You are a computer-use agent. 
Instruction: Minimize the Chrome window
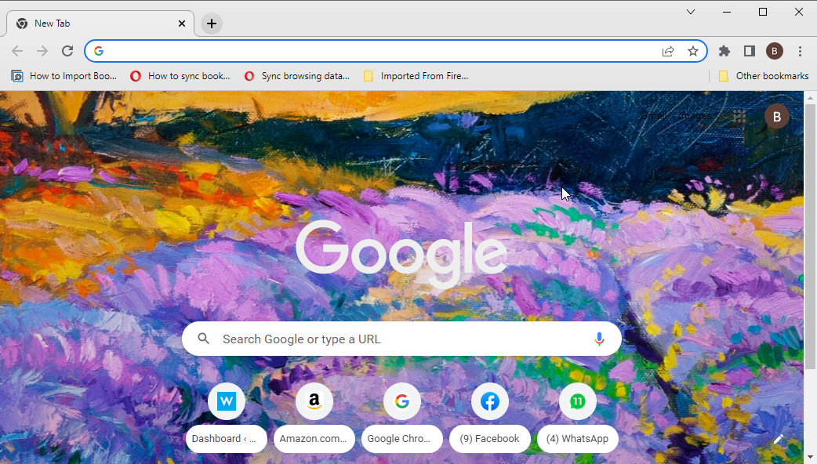click(727, 12)
